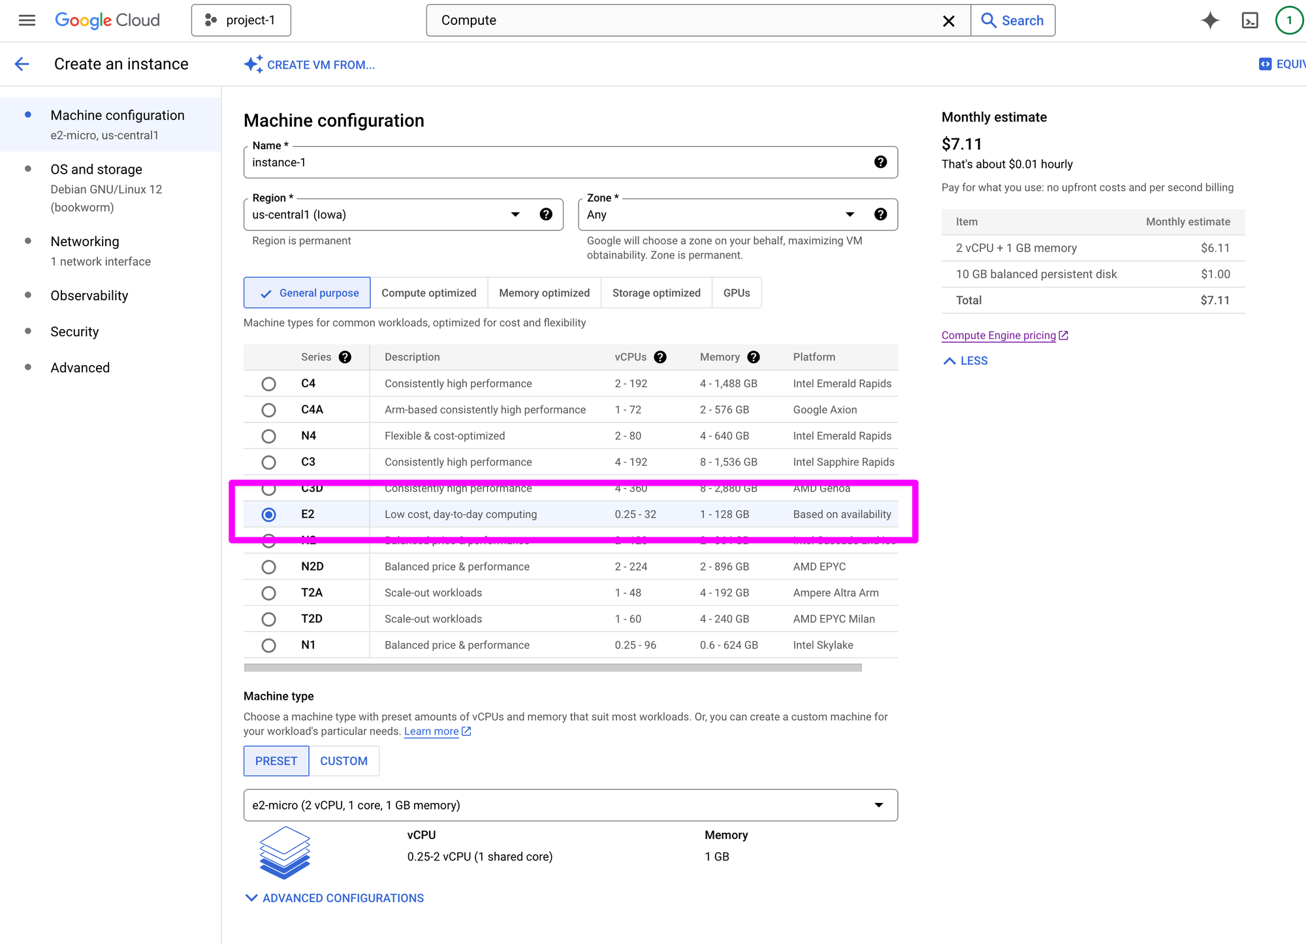Clear the search box with the X icon

949,21
